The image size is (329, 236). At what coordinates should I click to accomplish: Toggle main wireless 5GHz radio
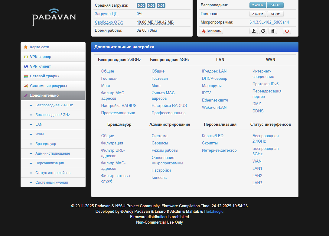pyautogui.click(x=275, y=5)
